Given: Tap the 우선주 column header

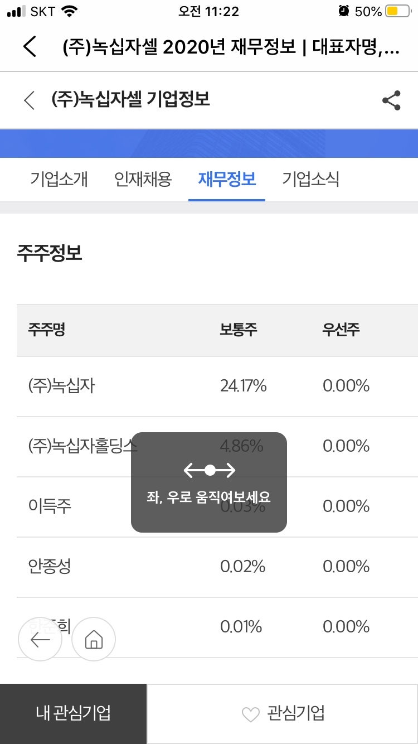Looking at the screenshot, I should coord(341,330).
